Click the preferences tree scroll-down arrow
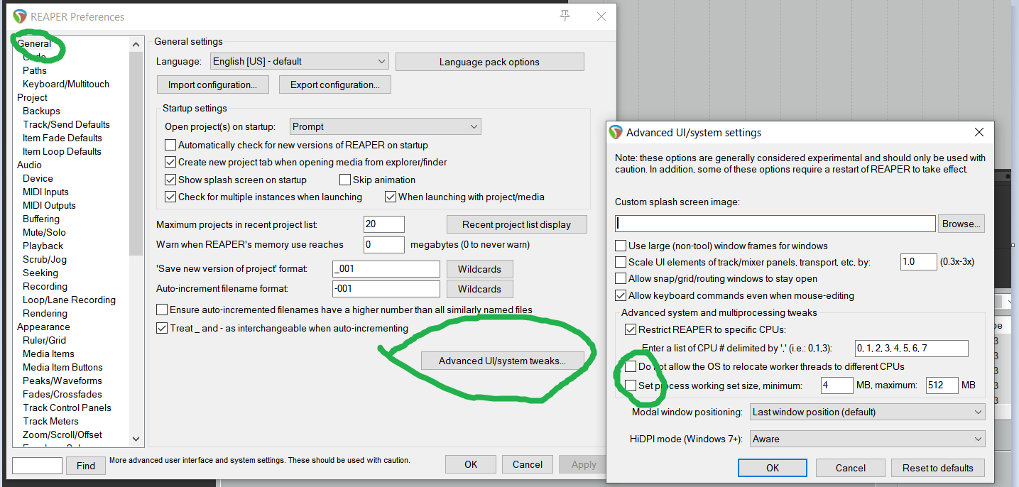The image size is (1019, 487). coord(136,439)
